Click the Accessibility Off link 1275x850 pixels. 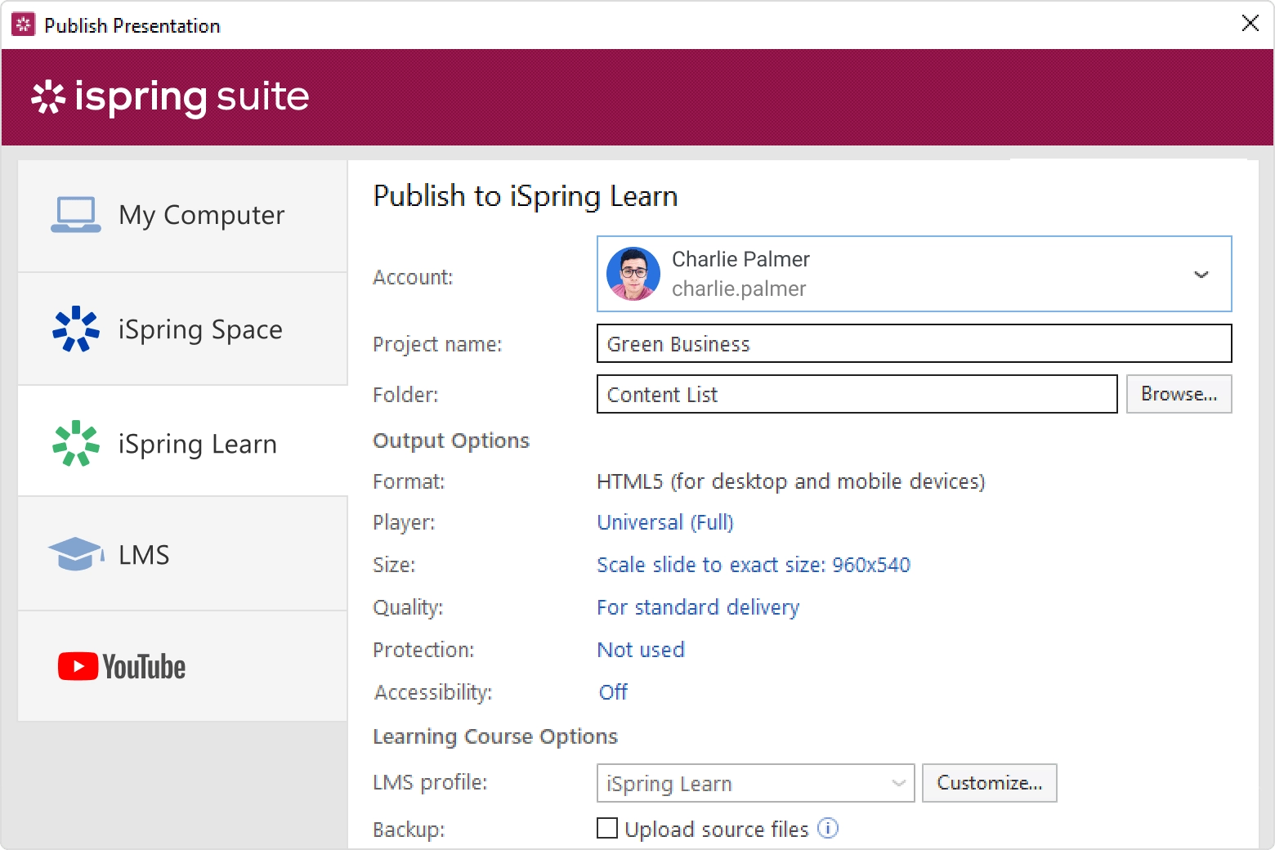click(613, 692)
